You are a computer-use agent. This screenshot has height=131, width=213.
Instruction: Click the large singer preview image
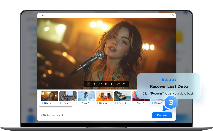[x=106, y=54]
